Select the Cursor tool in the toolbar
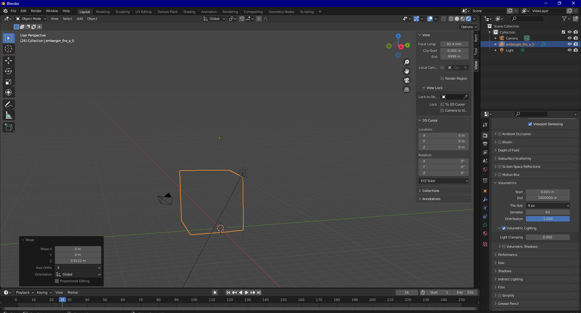 click(x=8, y=49)
